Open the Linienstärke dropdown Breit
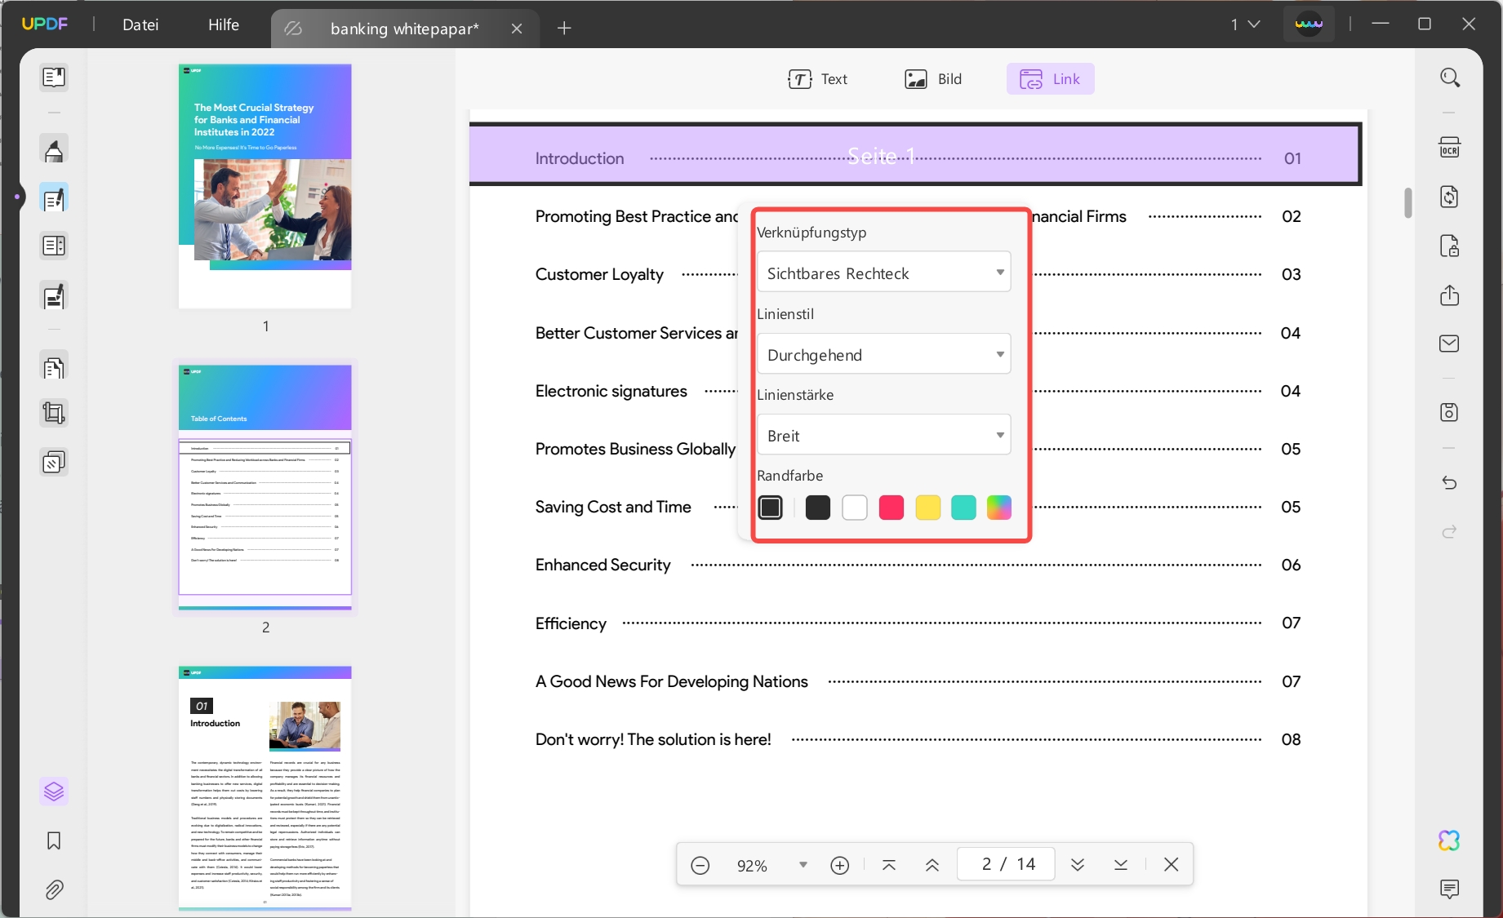Image resolution: width=1503 pixels, height=918 pixels. tap(884, 435)
